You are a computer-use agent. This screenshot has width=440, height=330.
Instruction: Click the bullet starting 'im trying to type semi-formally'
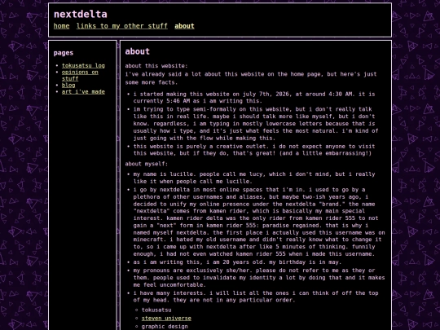pyautogui.click(x=256, y=124)
